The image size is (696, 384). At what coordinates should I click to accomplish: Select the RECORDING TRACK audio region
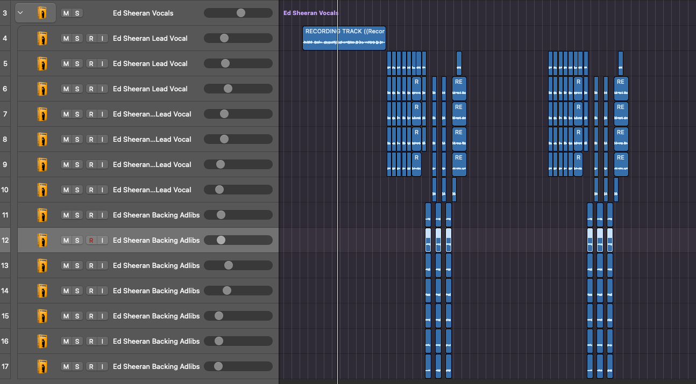(x=344, y=38)
